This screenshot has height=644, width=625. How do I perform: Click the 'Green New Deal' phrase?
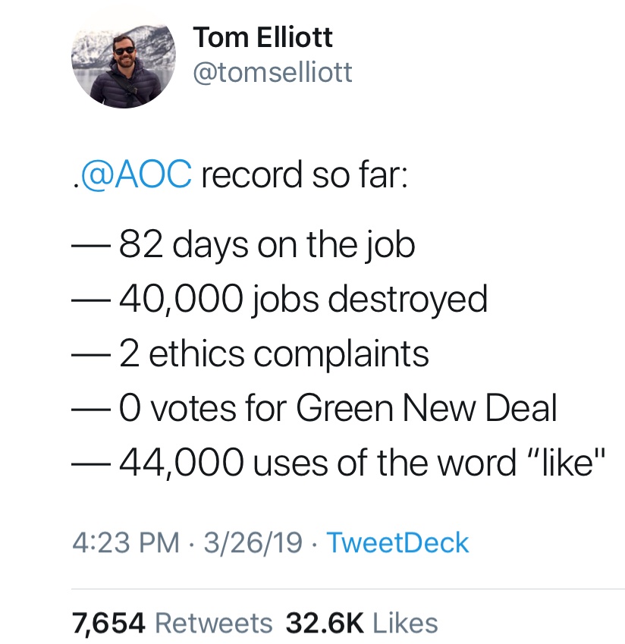point(426,408)
